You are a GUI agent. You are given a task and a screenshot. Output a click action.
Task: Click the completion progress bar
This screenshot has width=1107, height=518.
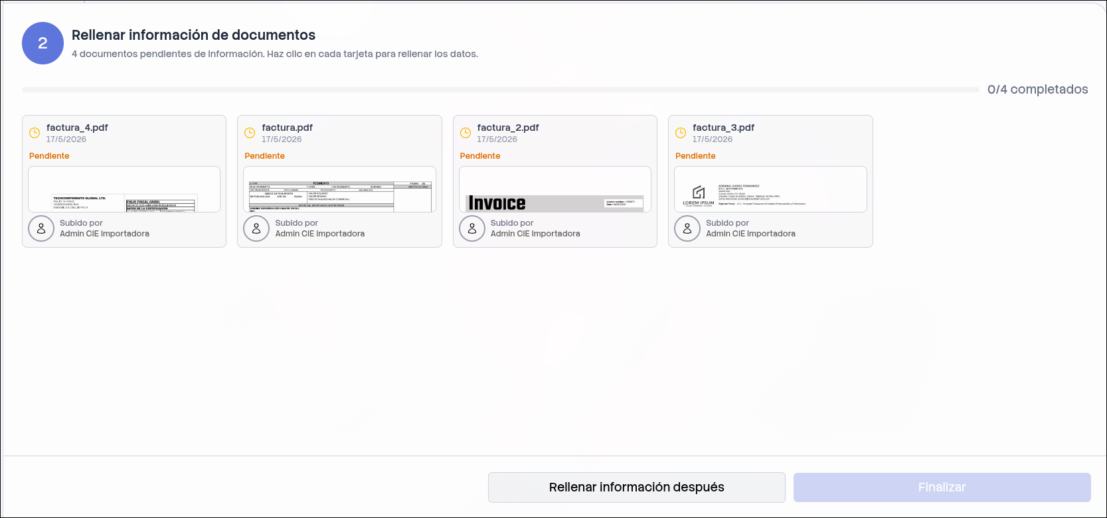500,90
